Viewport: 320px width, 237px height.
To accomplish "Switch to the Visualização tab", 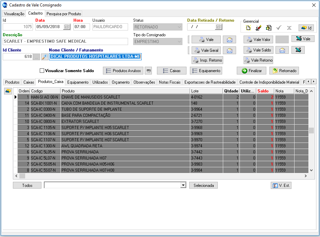I will point(14,14).
